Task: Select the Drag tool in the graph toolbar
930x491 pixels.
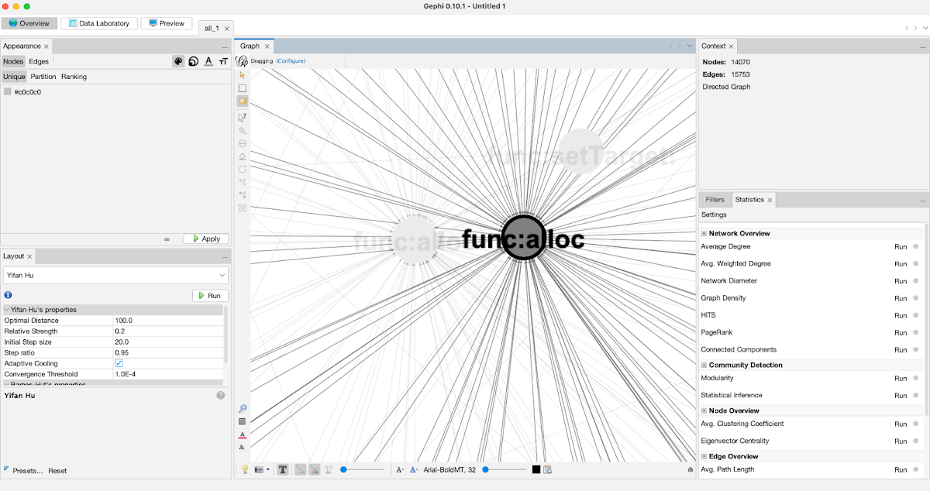Action: pyautogui.click(x=243, y=101)
